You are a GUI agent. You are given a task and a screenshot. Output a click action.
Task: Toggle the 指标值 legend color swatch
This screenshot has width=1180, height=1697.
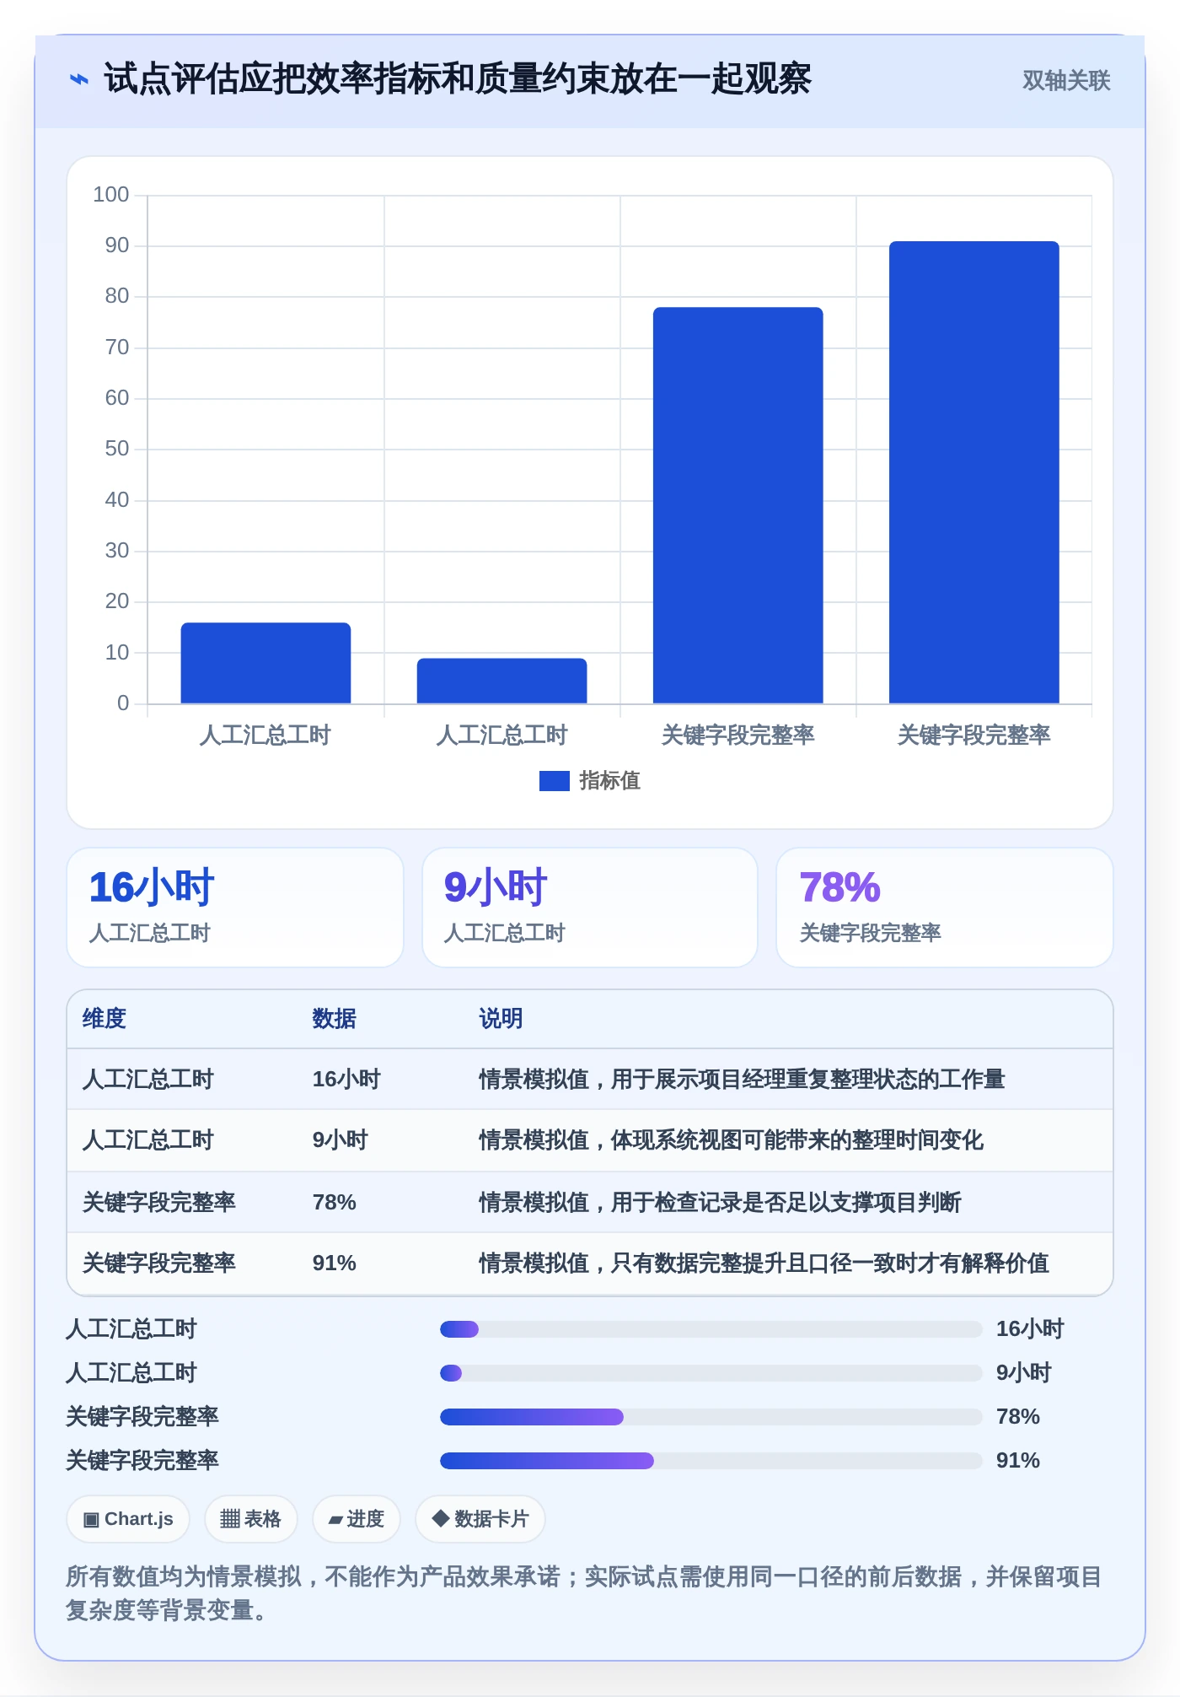(554, 781)
